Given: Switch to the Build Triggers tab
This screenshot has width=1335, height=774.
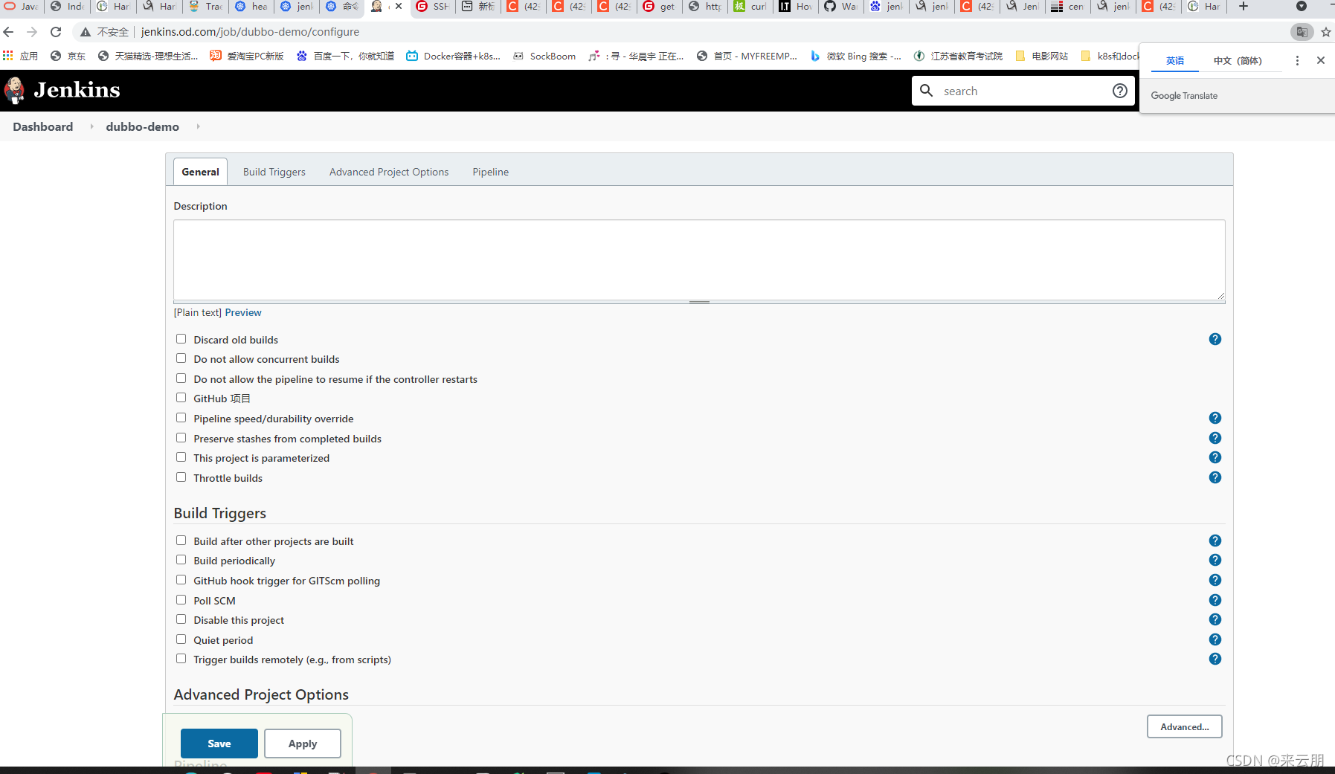Looking at the screenshot, I should click(274, 172).
